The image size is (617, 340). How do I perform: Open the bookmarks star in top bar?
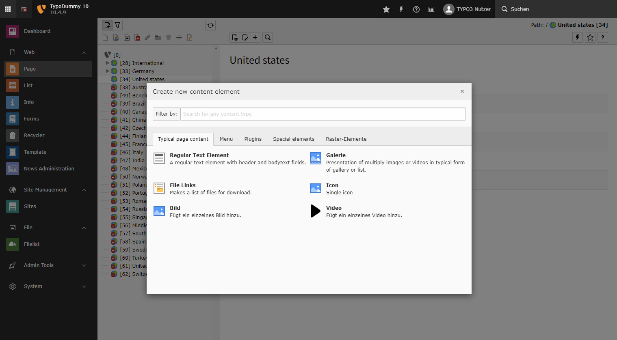point(386,9)
